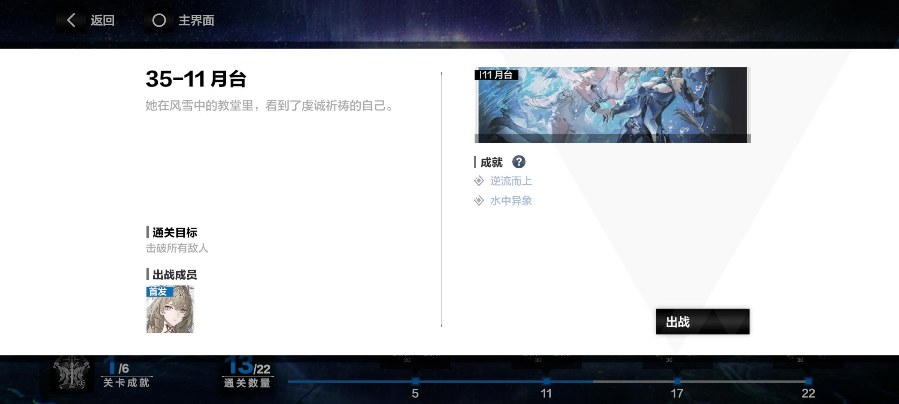Select the 水中异象 achievement diamond icon
Image resolution: width=899 pixels, height=404 pixels.
tap(479, 201)
